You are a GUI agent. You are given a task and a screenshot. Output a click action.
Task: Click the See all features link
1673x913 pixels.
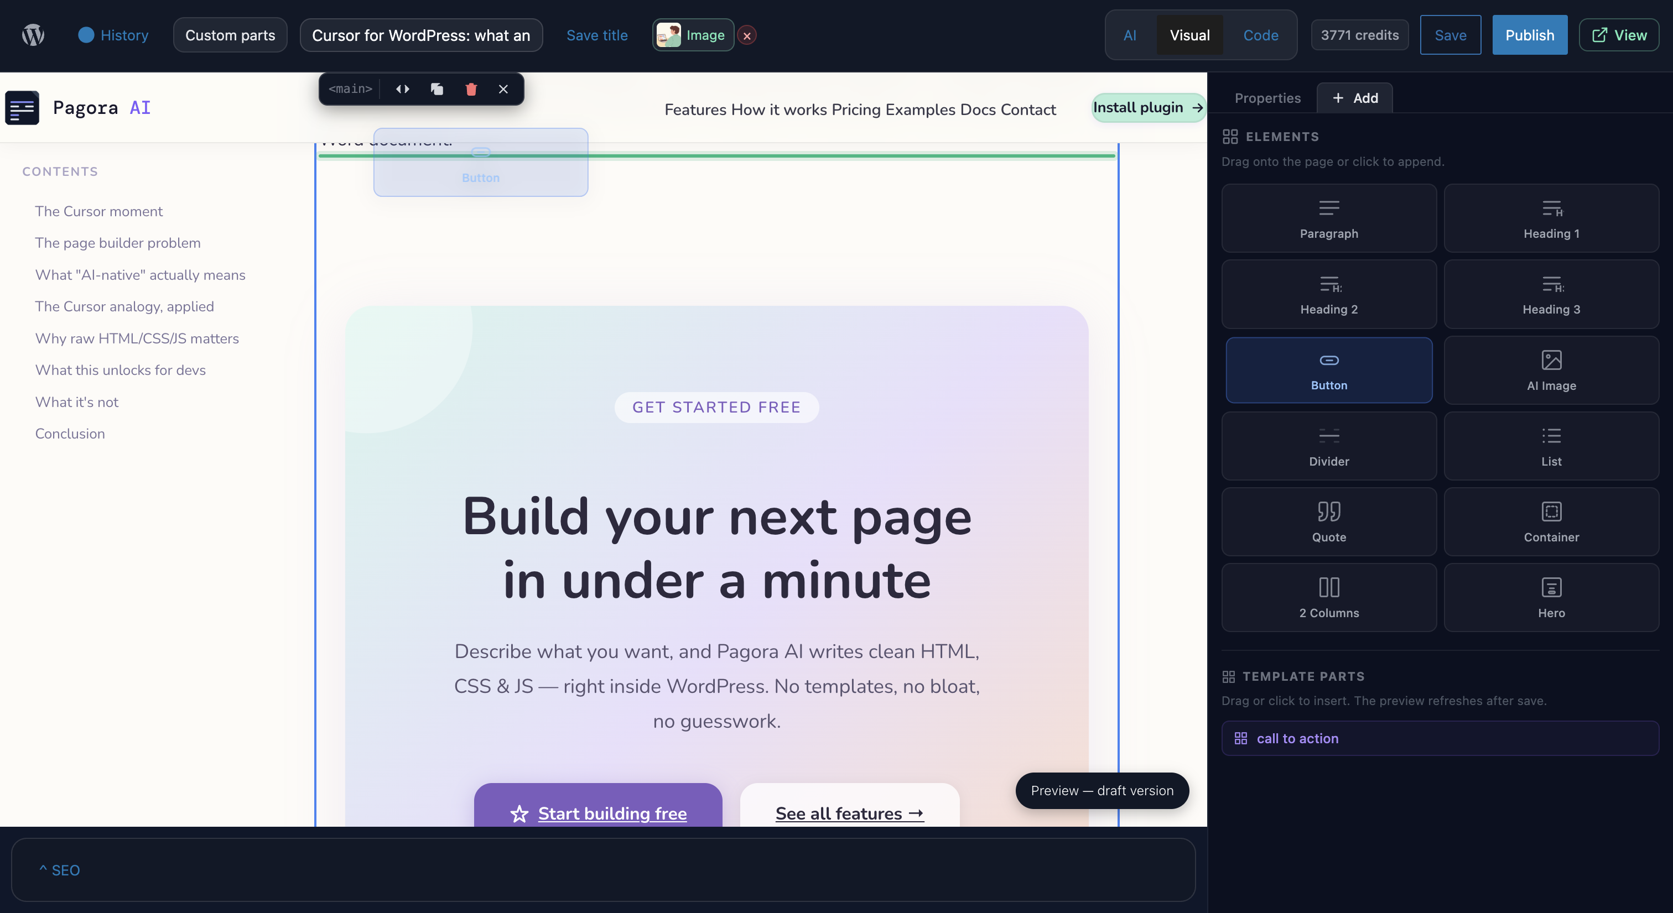pos(849,806)
